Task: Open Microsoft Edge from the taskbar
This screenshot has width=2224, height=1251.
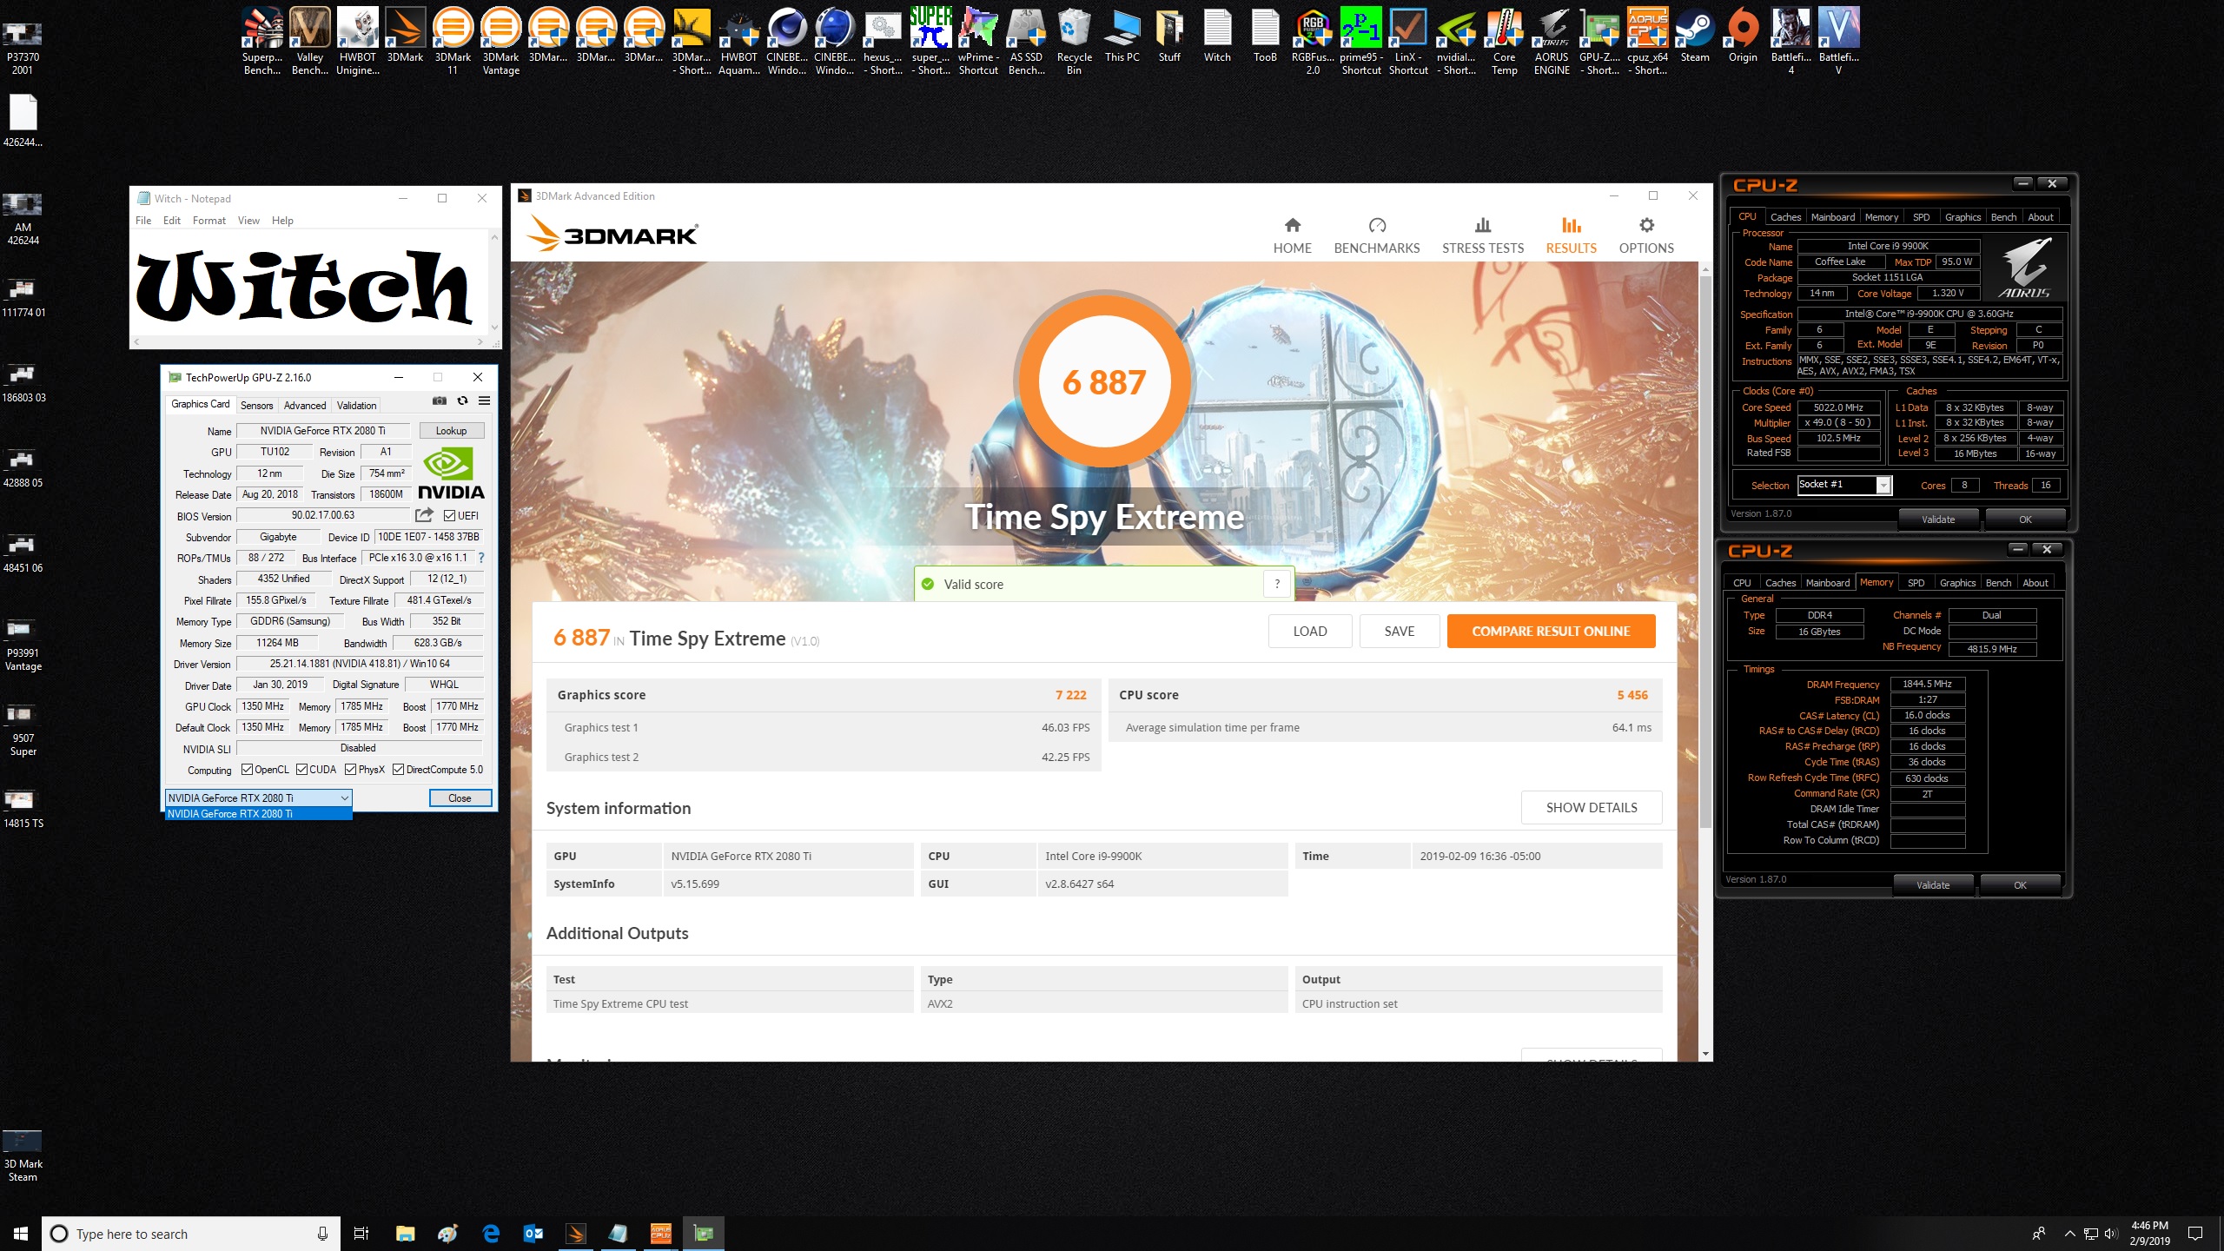Action: point(491,1233)
